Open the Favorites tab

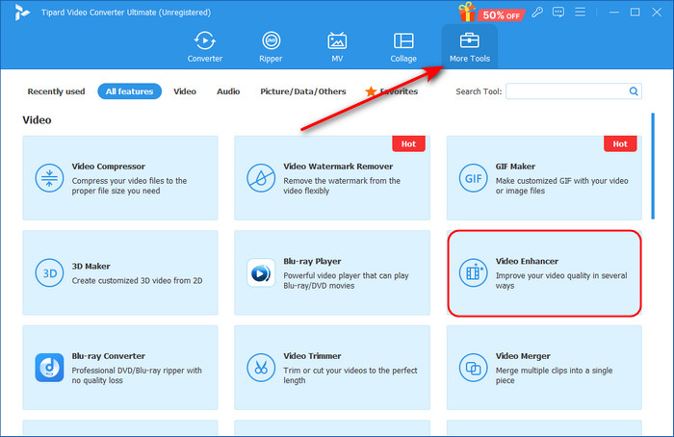(392, 91)
